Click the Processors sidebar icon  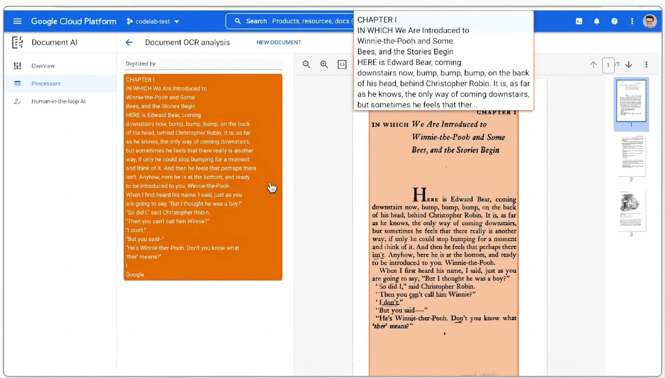[17, 83]
